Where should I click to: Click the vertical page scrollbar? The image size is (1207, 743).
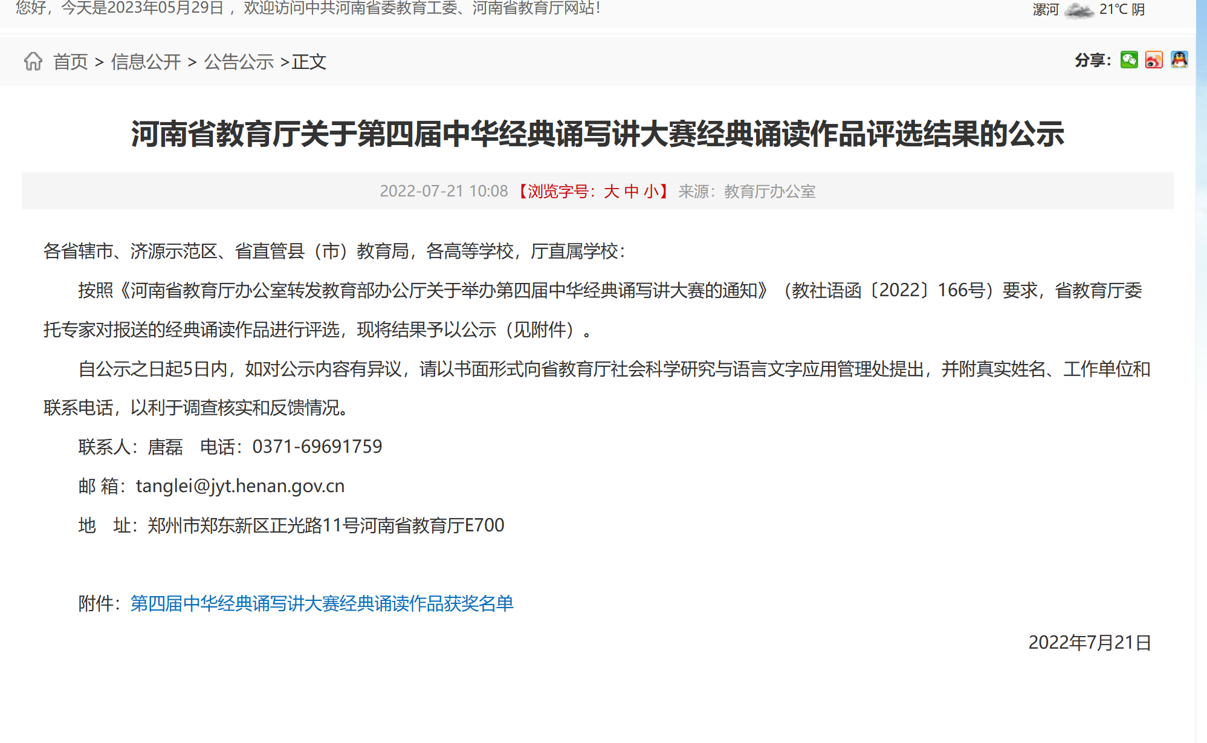pos(1202,371)
